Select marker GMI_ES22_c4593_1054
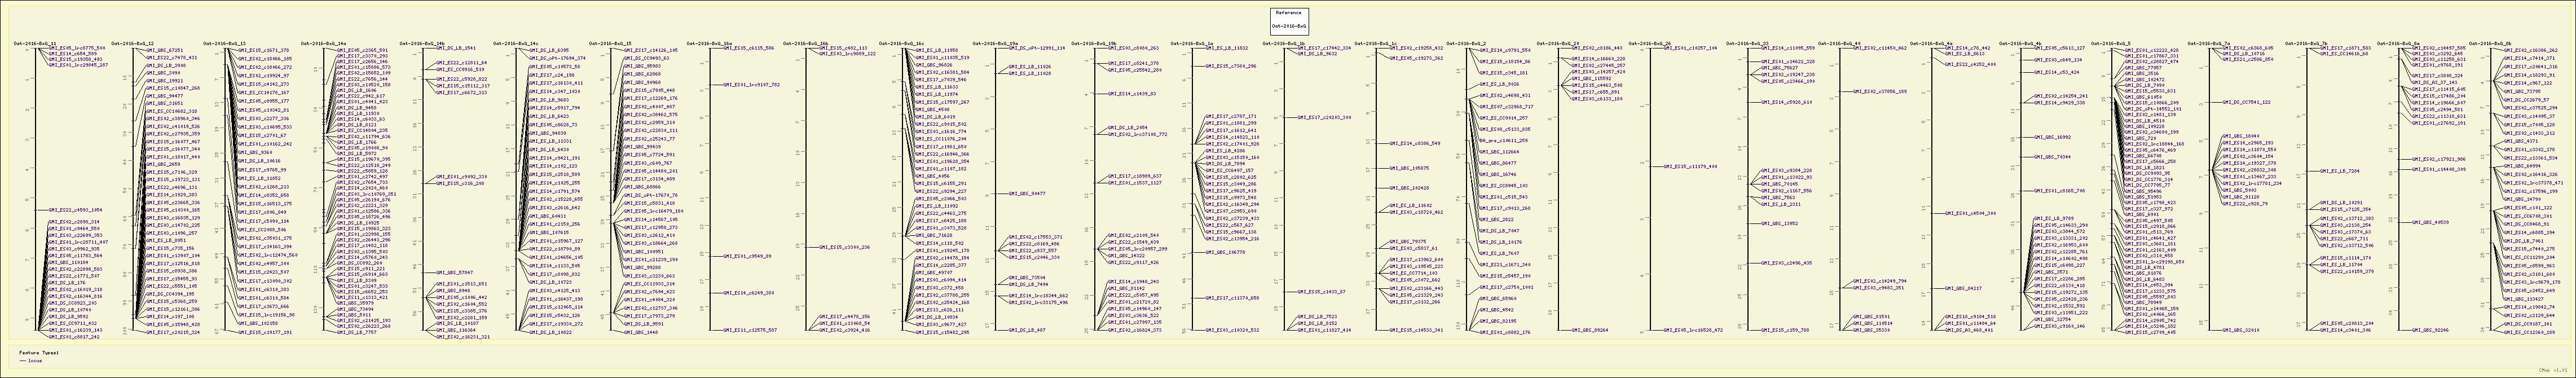This screenshot has width=2576, height=378. tap(75, 210)
